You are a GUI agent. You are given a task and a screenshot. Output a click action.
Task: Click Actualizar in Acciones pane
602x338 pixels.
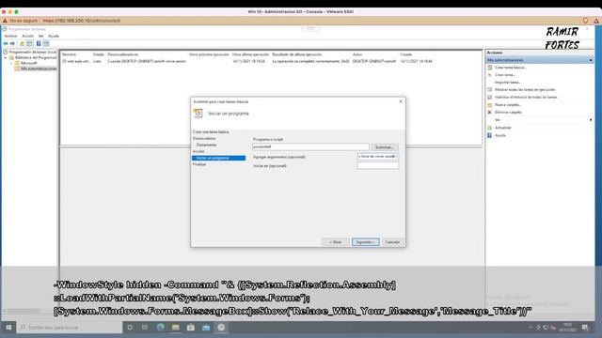[x=503, y=128]
